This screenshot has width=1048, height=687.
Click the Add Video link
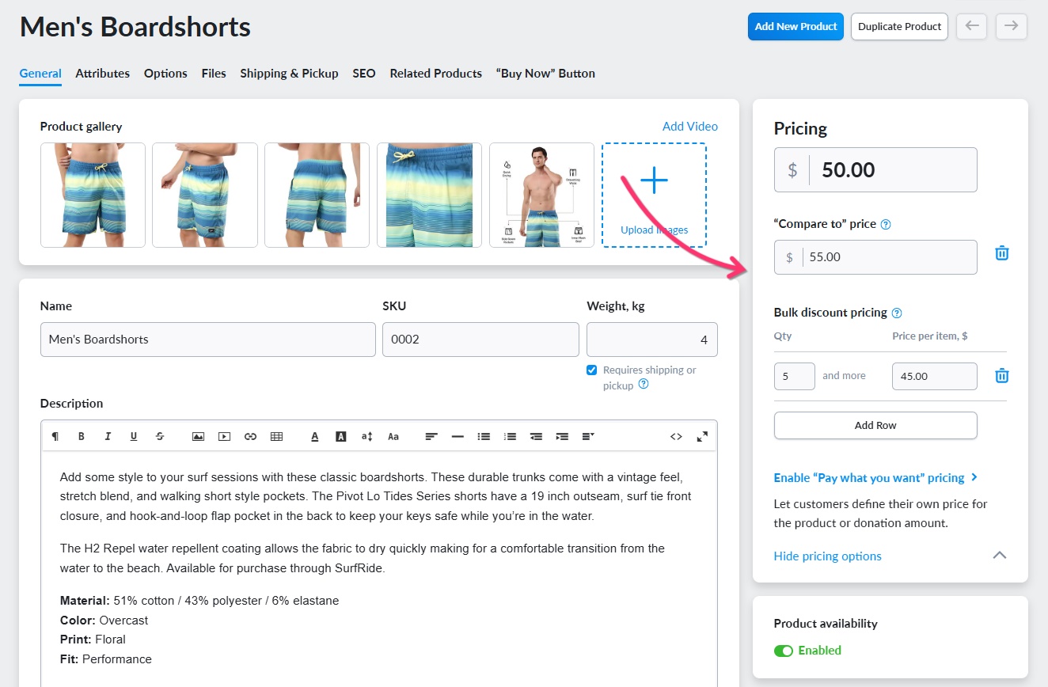tap(690, 127)
